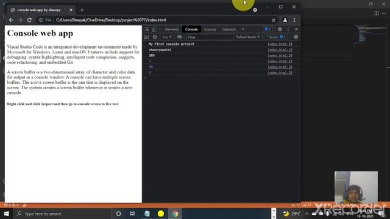Screen dimensions: 390x219
Task: Click the Chrome icon on the taskbar
Action: point(175,214)
